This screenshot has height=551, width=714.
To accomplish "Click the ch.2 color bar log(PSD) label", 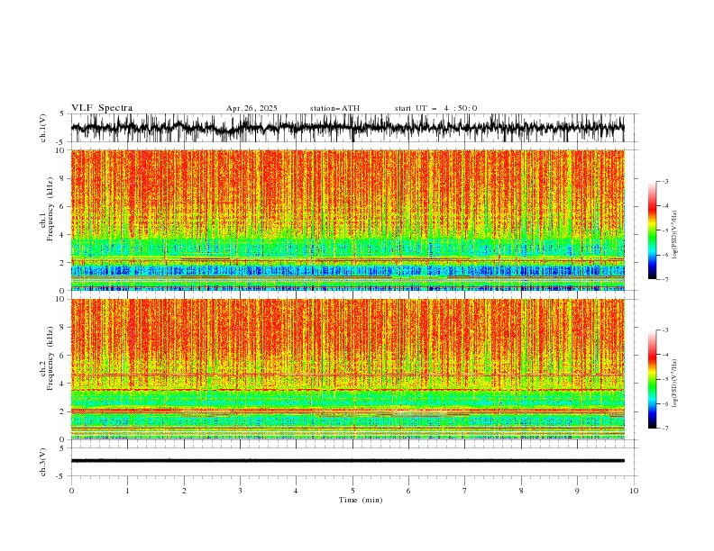I will [675, 384].
